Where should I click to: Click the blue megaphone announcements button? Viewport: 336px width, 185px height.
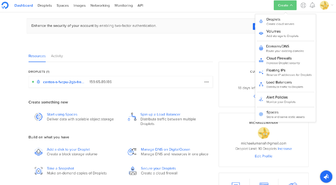(x=326, y=177)
